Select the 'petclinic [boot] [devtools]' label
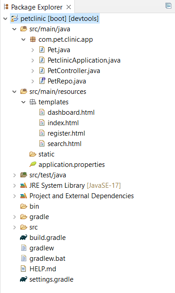Screen dimensions: 175x293 [59, 19]
